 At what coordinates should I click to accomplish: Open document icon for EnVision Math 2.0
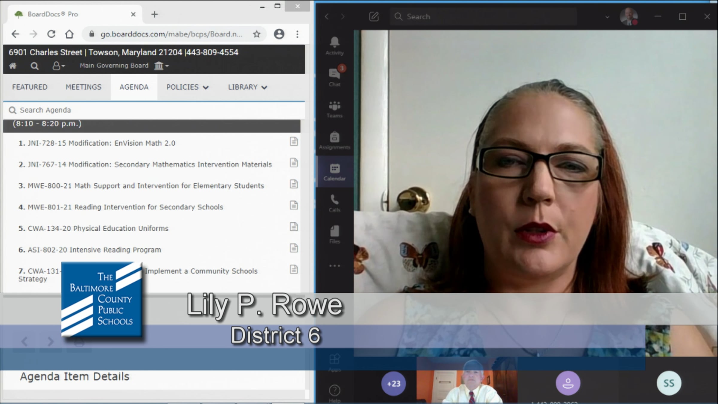pyautogui.click(x=294, y=141)
